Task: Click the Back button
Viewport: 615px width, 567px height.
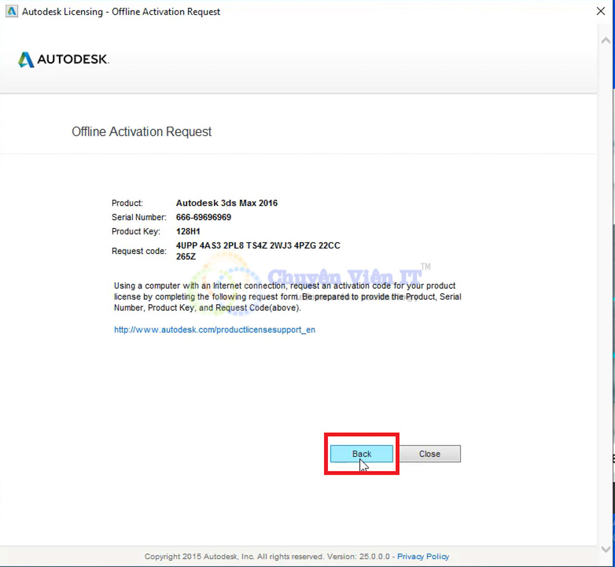Action: tap(362, 454)
